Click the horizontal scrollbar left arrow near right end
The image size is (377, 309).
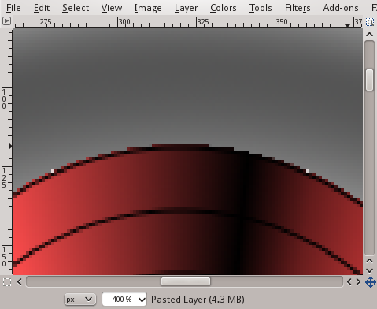[x=349, y=282]
